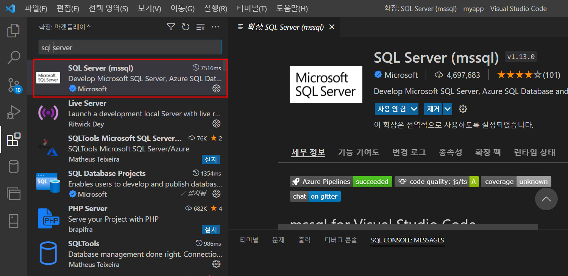Click the VS Code logo in title bar
The height and width of the screenshot is (276, 568).
pyautogui.click(x=10, y=8)
